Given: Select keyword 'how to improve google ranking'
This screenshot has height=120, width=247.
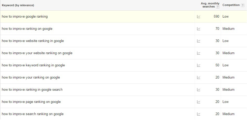Looking at the screenshot, I should (x=25, y=17).
